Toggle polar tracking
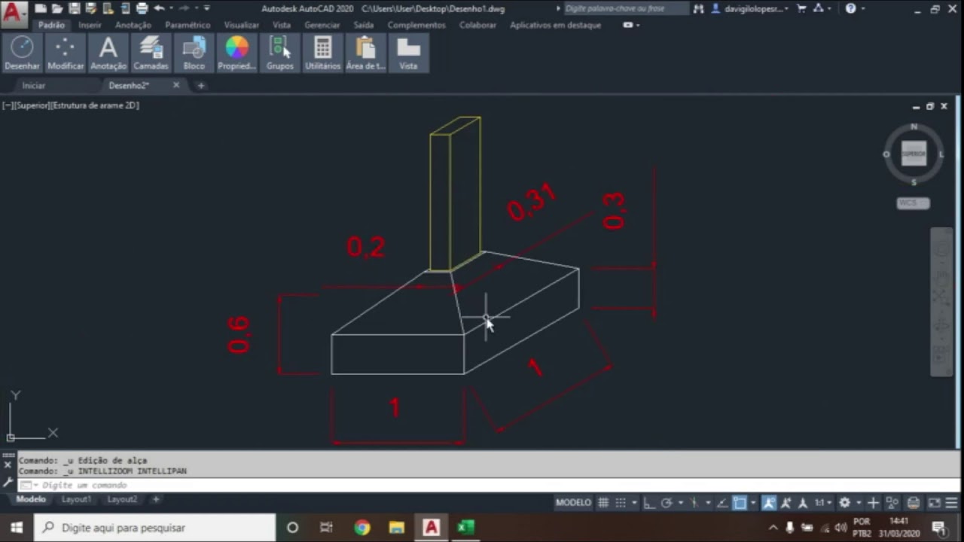Screen dimensions: 964x542 click(x=667, y=503)
